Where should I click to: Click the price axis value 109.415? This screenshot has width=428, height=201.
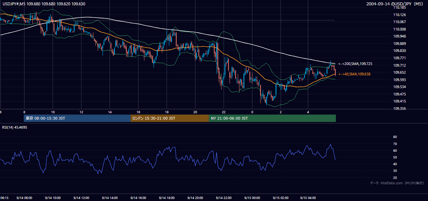click(400, 101)
